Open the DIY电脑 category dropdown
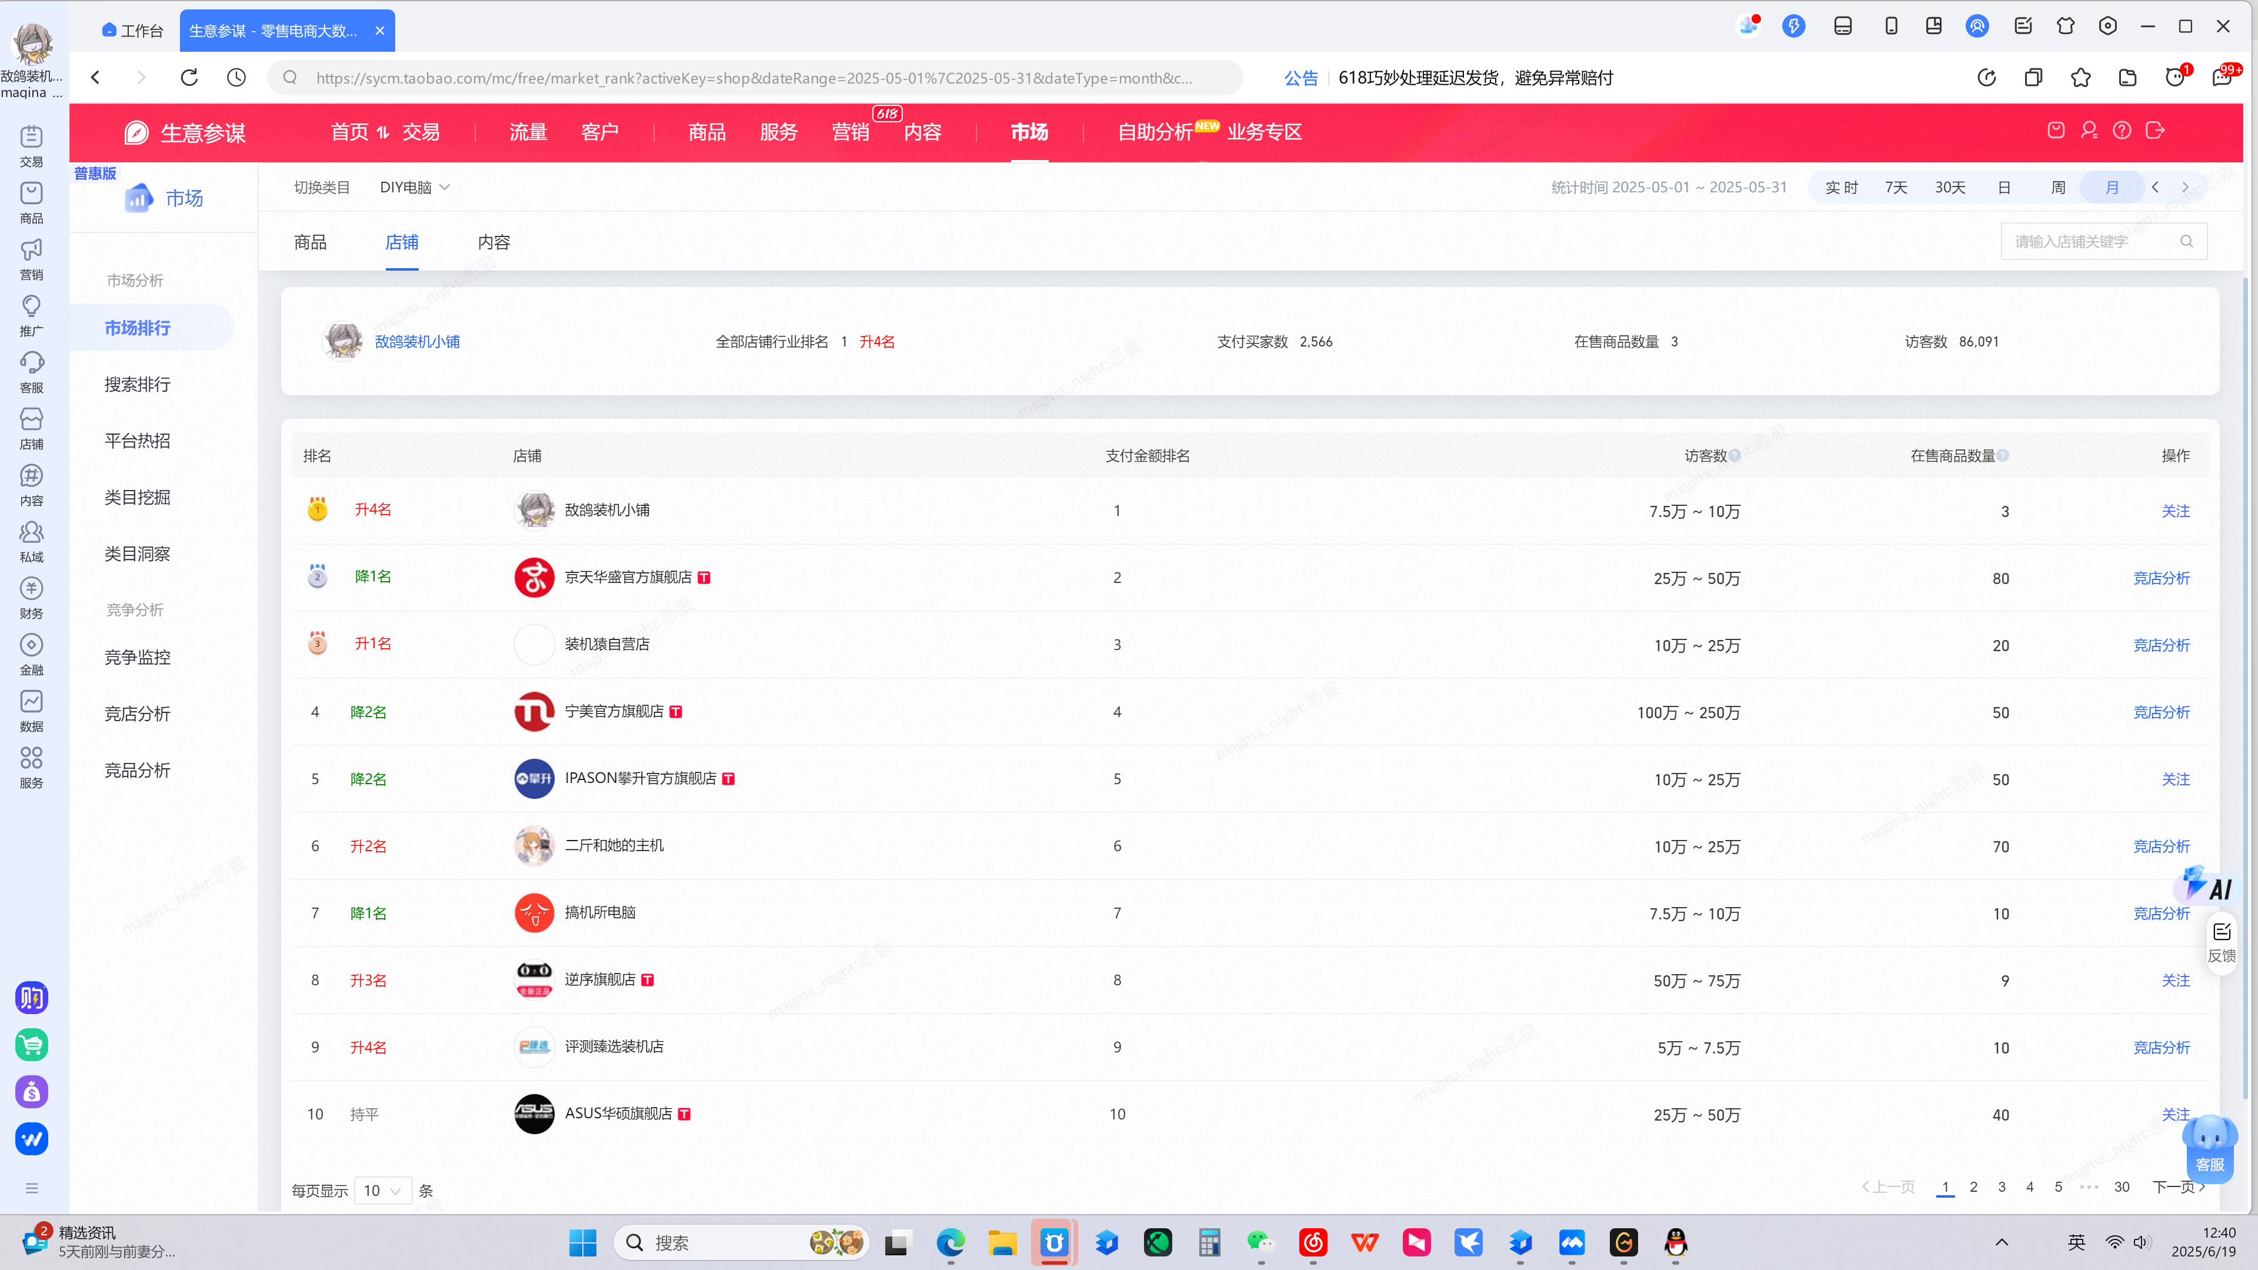The height and width of the screenshot is (1270, 2258). 415,188
